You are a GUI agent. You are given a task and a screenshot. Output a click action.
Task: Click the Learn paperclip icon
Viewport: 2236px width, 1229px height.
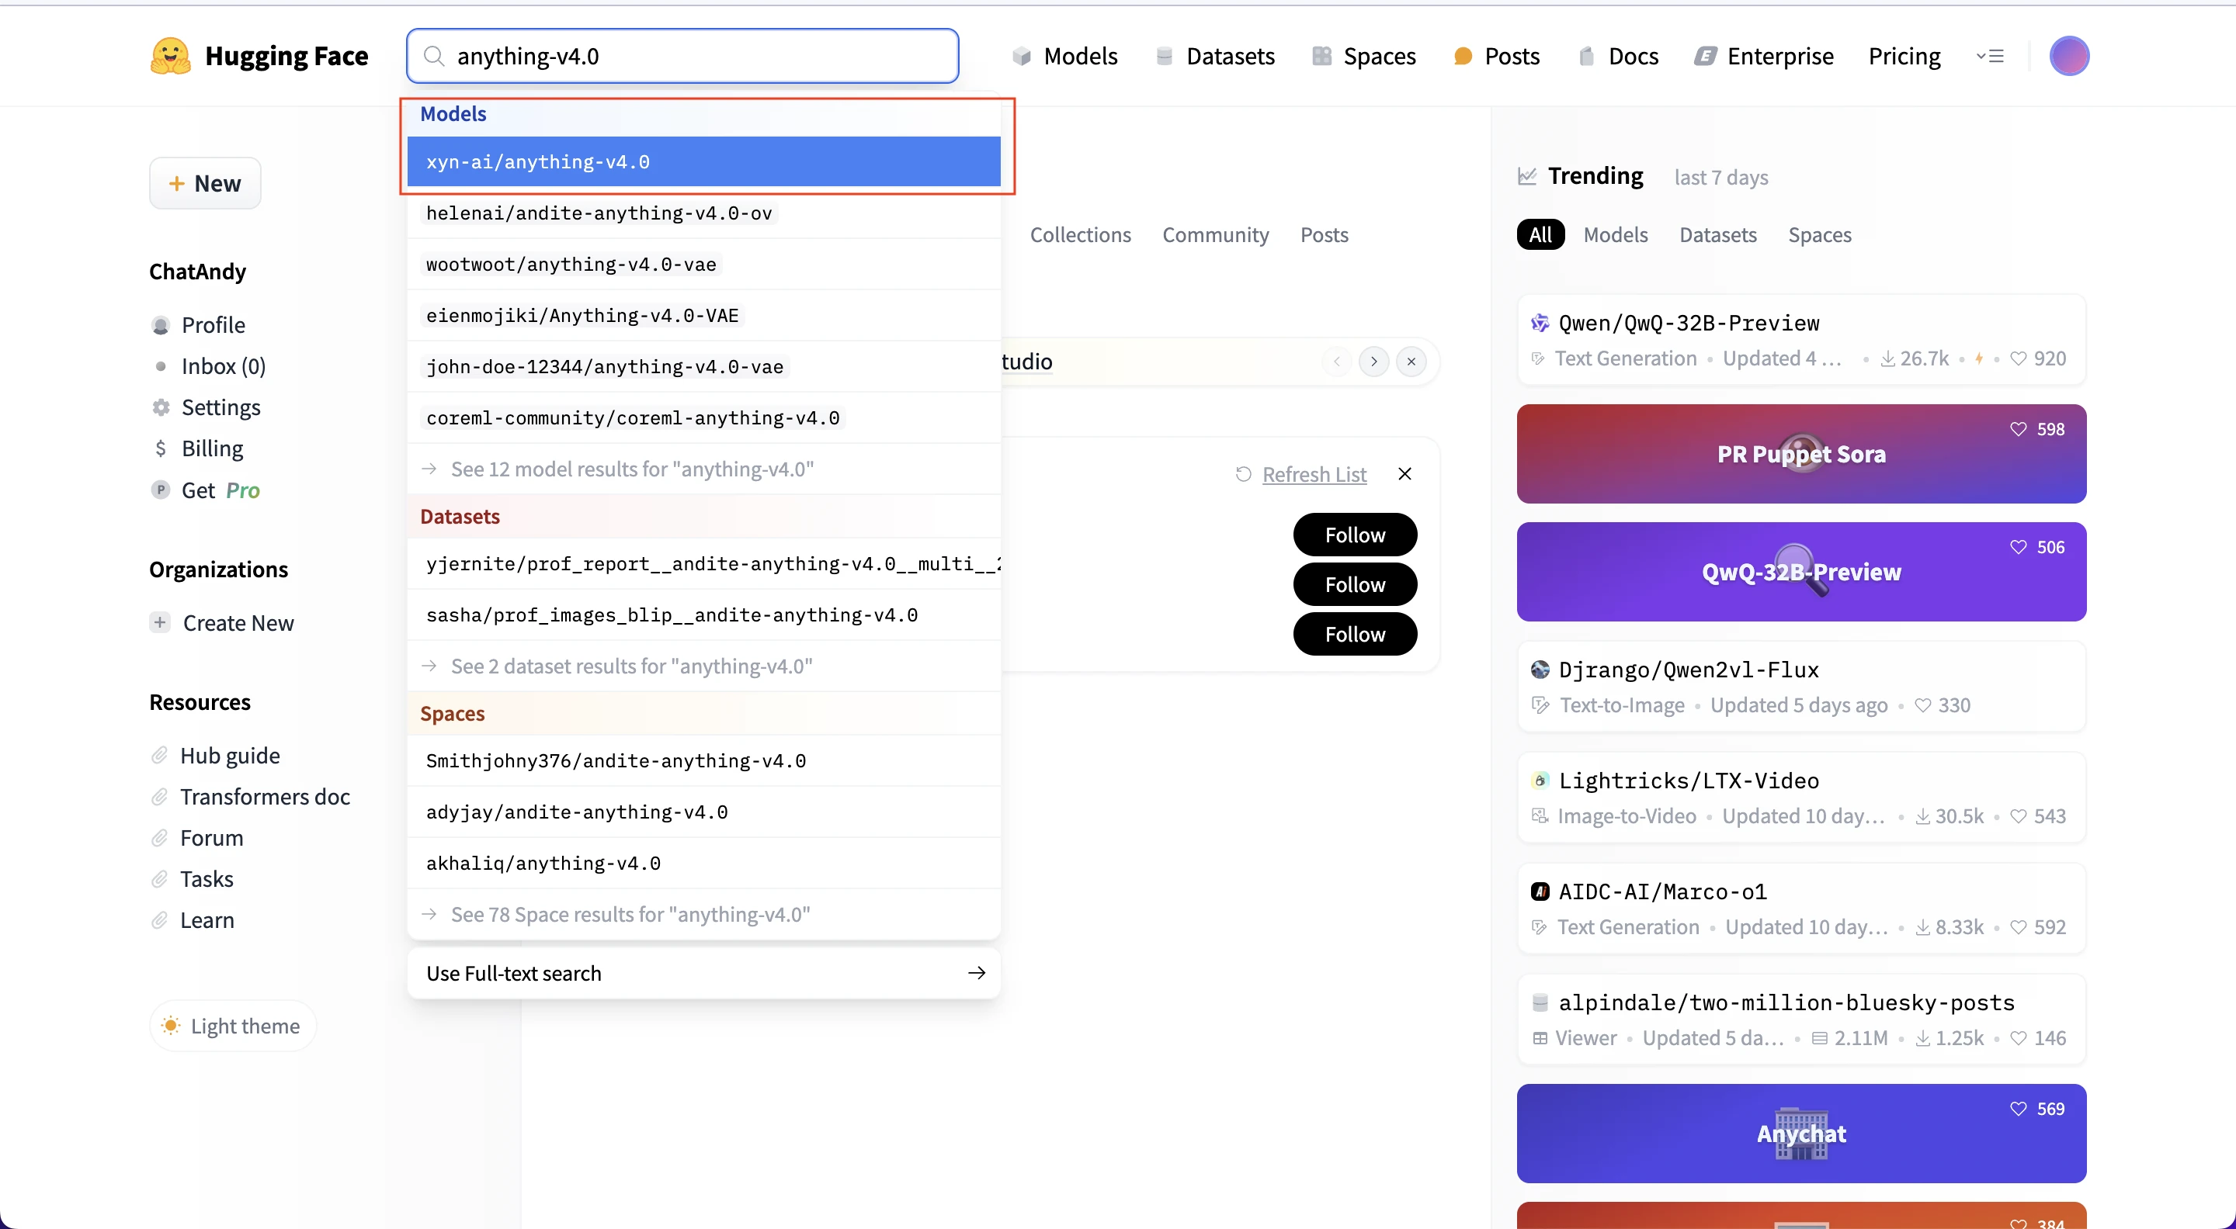pos(160,920)
